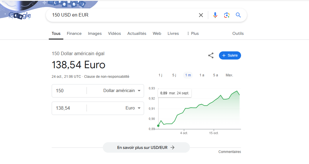Switch to the Finance tab
This screenshot has width=309, height=164.
click(74, 33)
